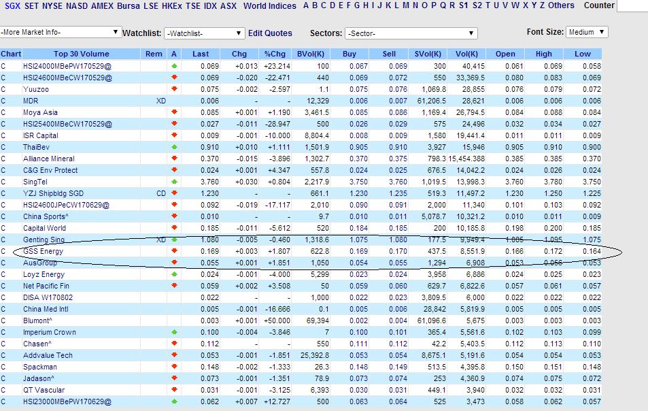The width and height of the screenshot is (648, 411).
Task: Filter counters by letter M
Action: [x=406, y=6]
